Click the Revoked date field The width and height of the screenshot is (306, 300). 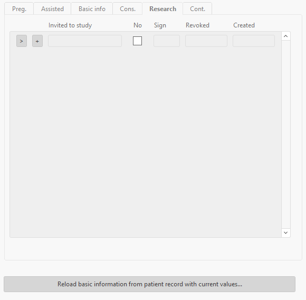[x=206, y=41]
